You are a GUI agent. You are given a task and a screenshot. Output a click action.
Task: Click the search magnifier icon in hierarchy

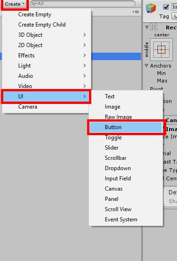pyautogui.click(x=34, y=4)
